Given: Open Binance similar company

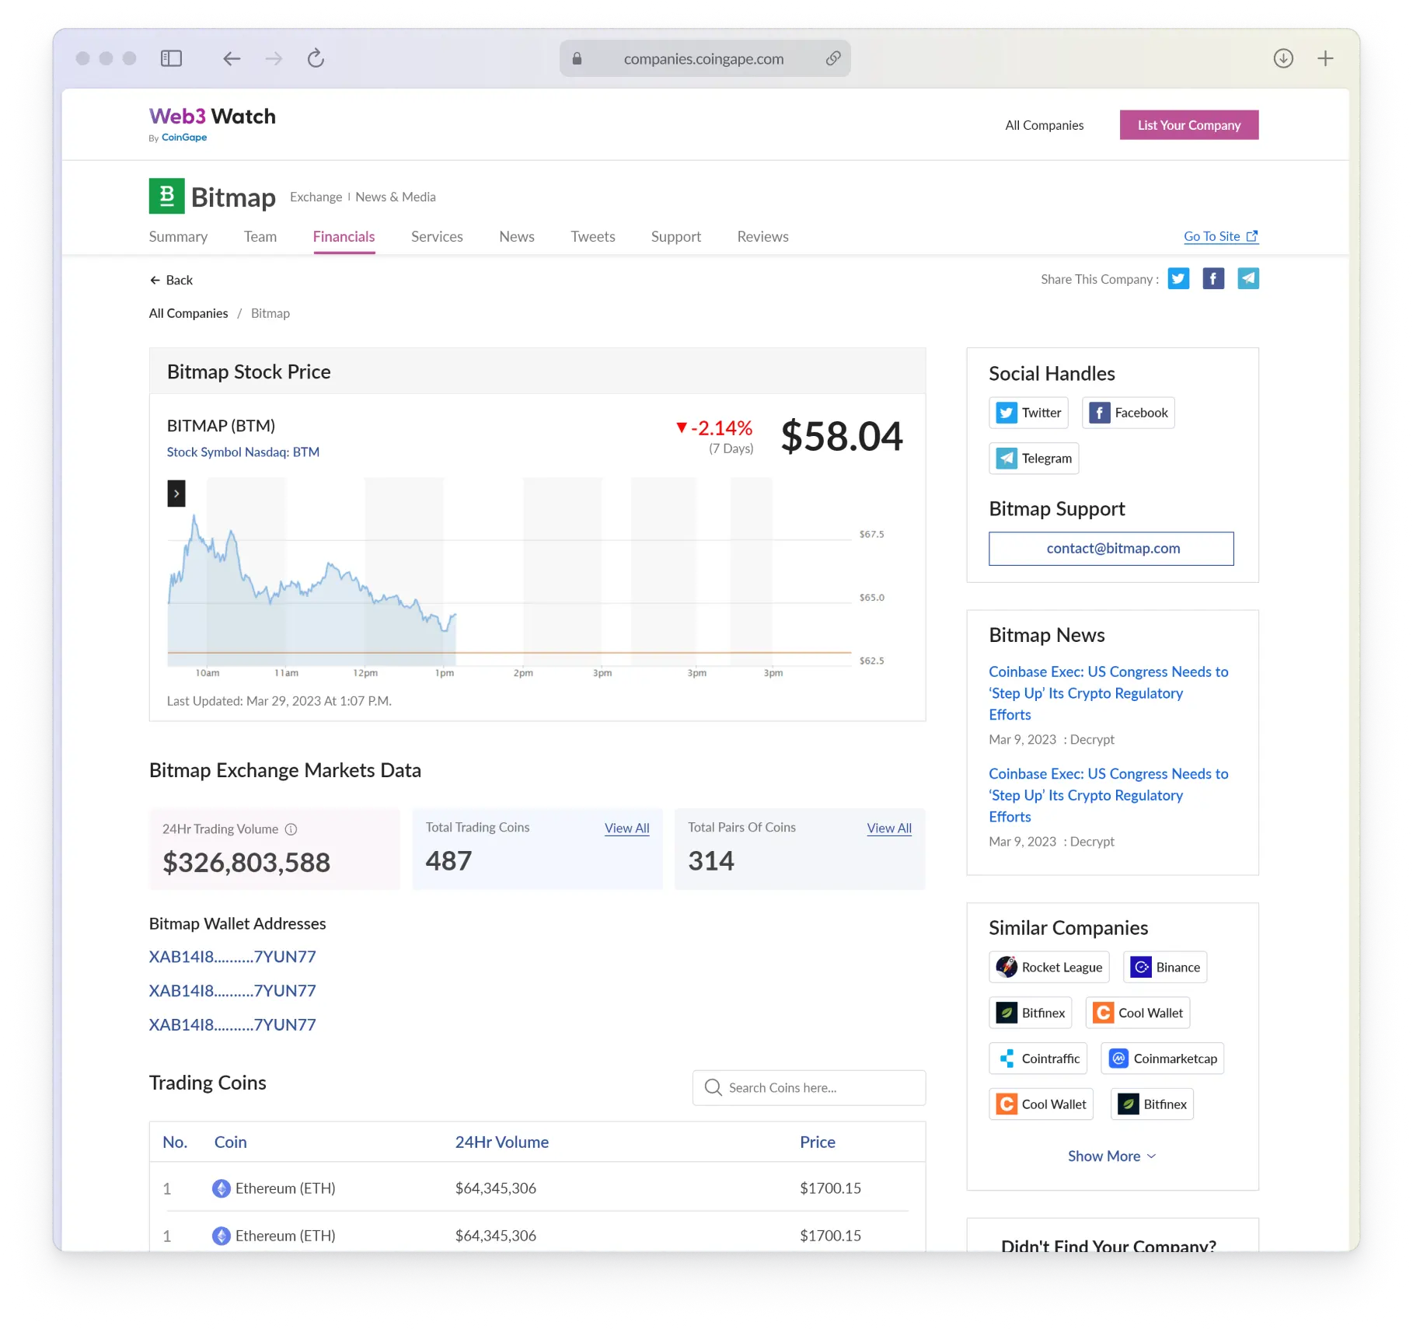Looking at the screenshot, I should [1165, 967].
